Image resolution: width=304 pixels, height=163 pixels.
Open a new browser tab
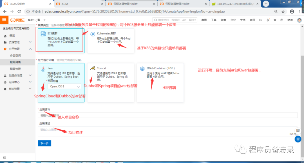266,4
